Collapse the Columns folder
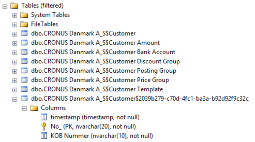Screen dimensions: 255x142 pyautogui.click(x=24, y=109)
